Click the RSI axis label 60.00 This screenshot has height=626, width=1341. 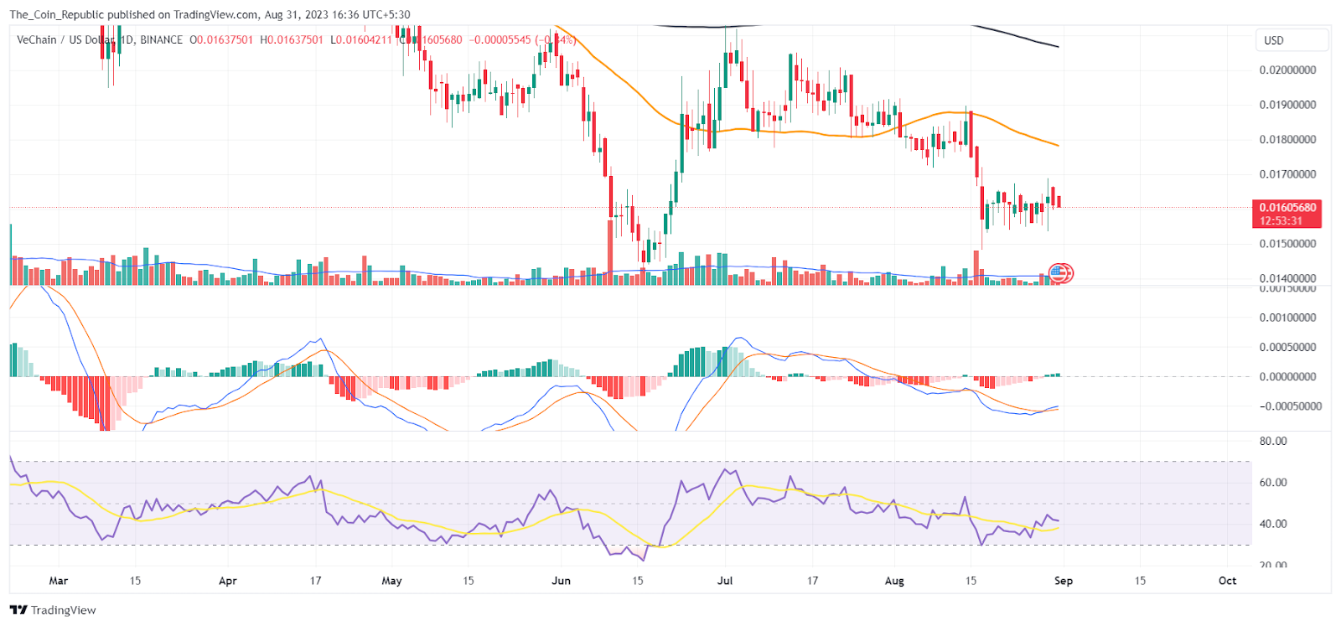(x=1273, y=483)
